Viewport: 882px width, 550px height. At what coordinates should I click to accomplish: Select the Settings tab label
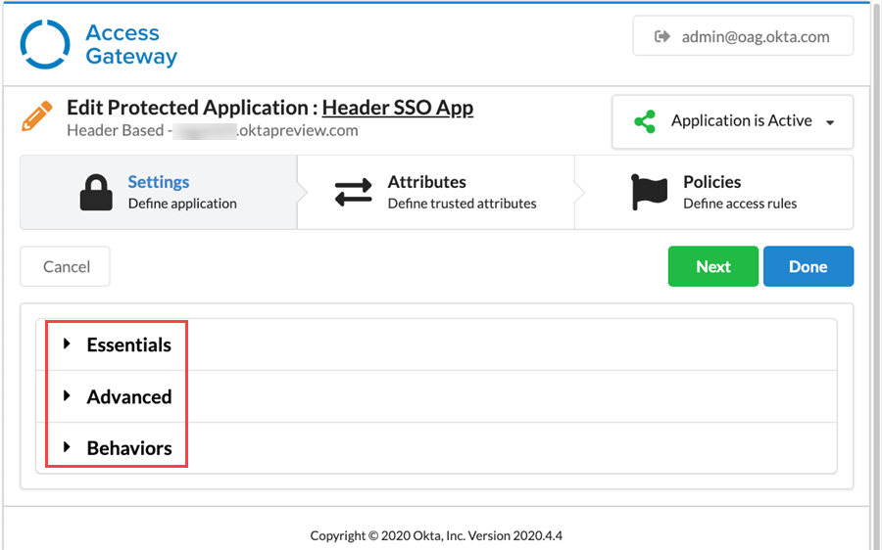(159, 182)
